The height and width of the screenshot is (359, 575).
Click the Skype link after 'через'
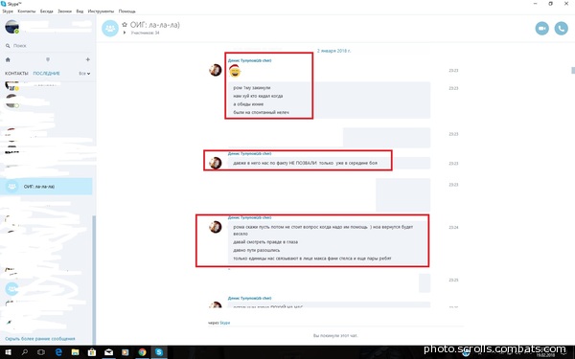click(x=225, y=323)
